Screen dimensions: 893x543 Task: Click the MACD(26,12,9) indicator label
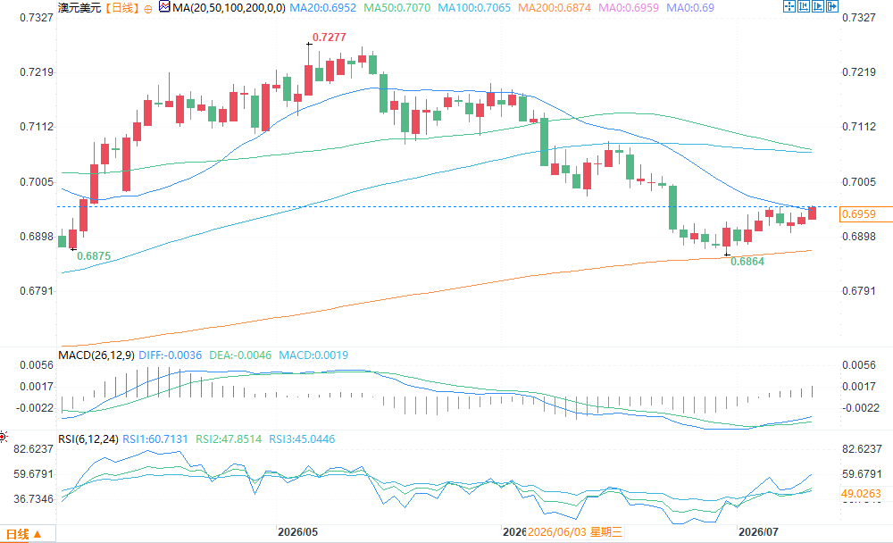[x=96, y=355]
